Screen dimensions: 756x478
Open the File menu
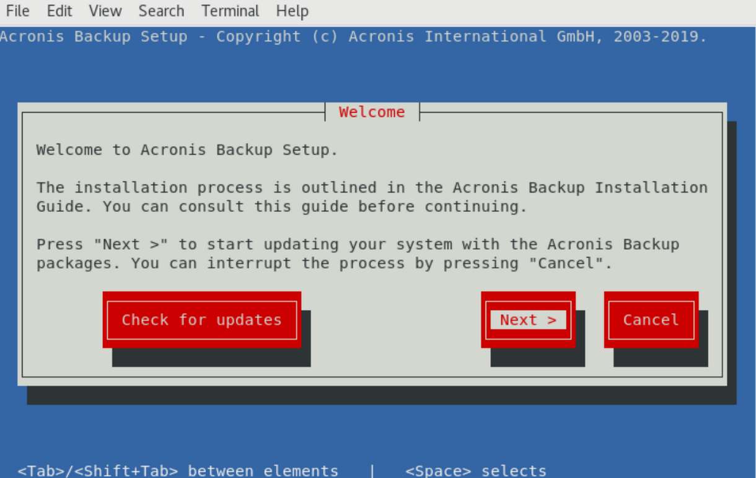[17, 11]
